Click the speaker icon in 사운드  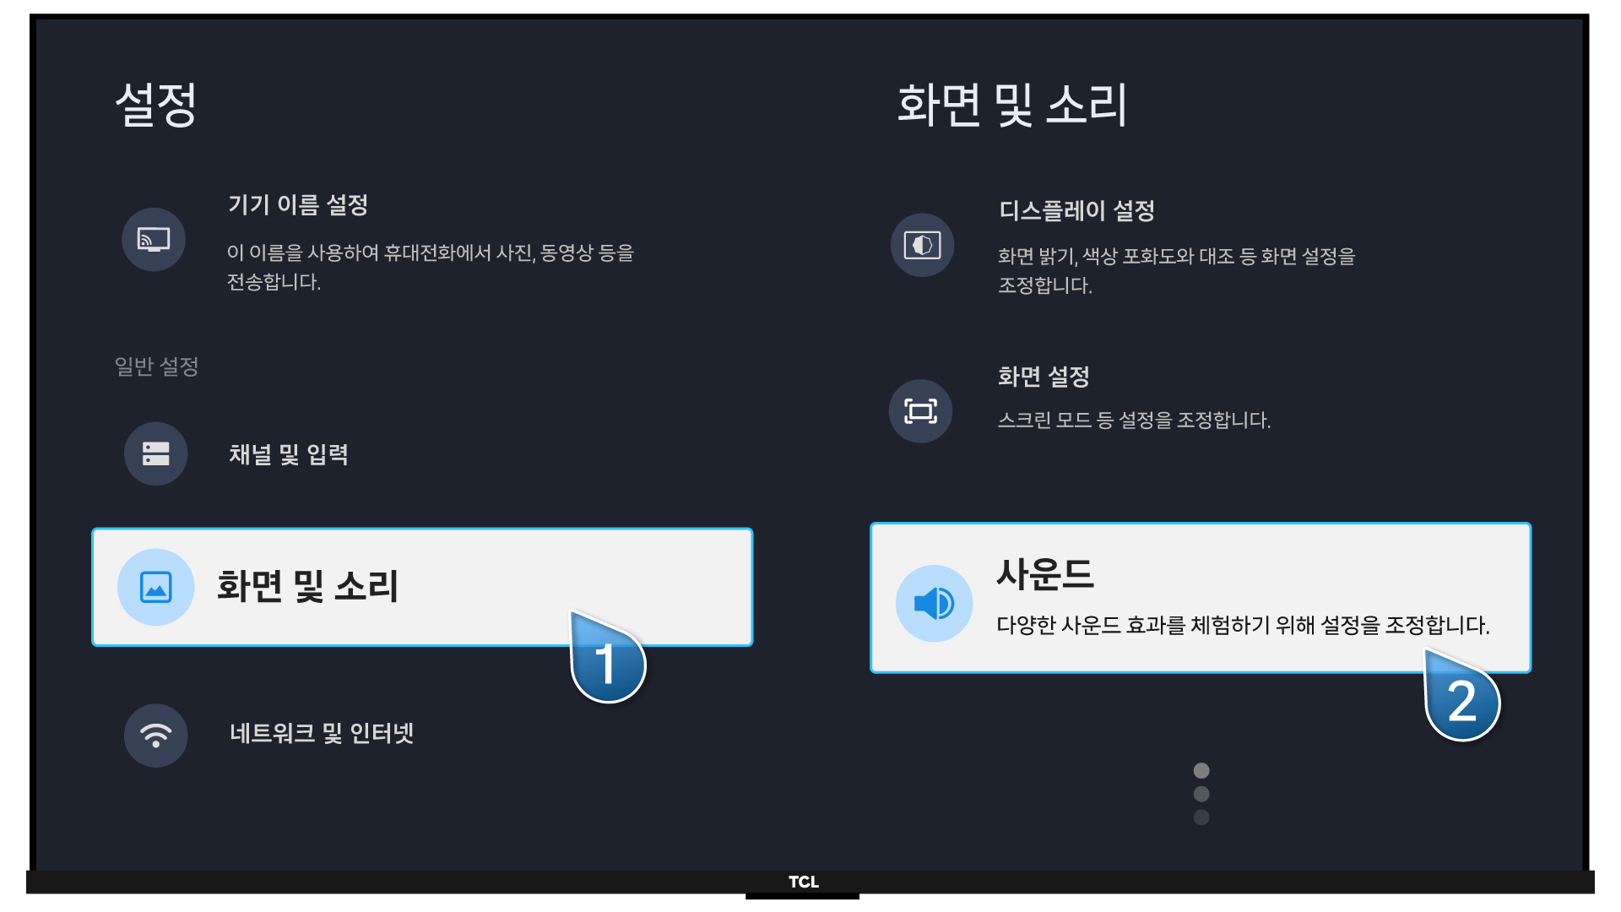pos(934,603)
